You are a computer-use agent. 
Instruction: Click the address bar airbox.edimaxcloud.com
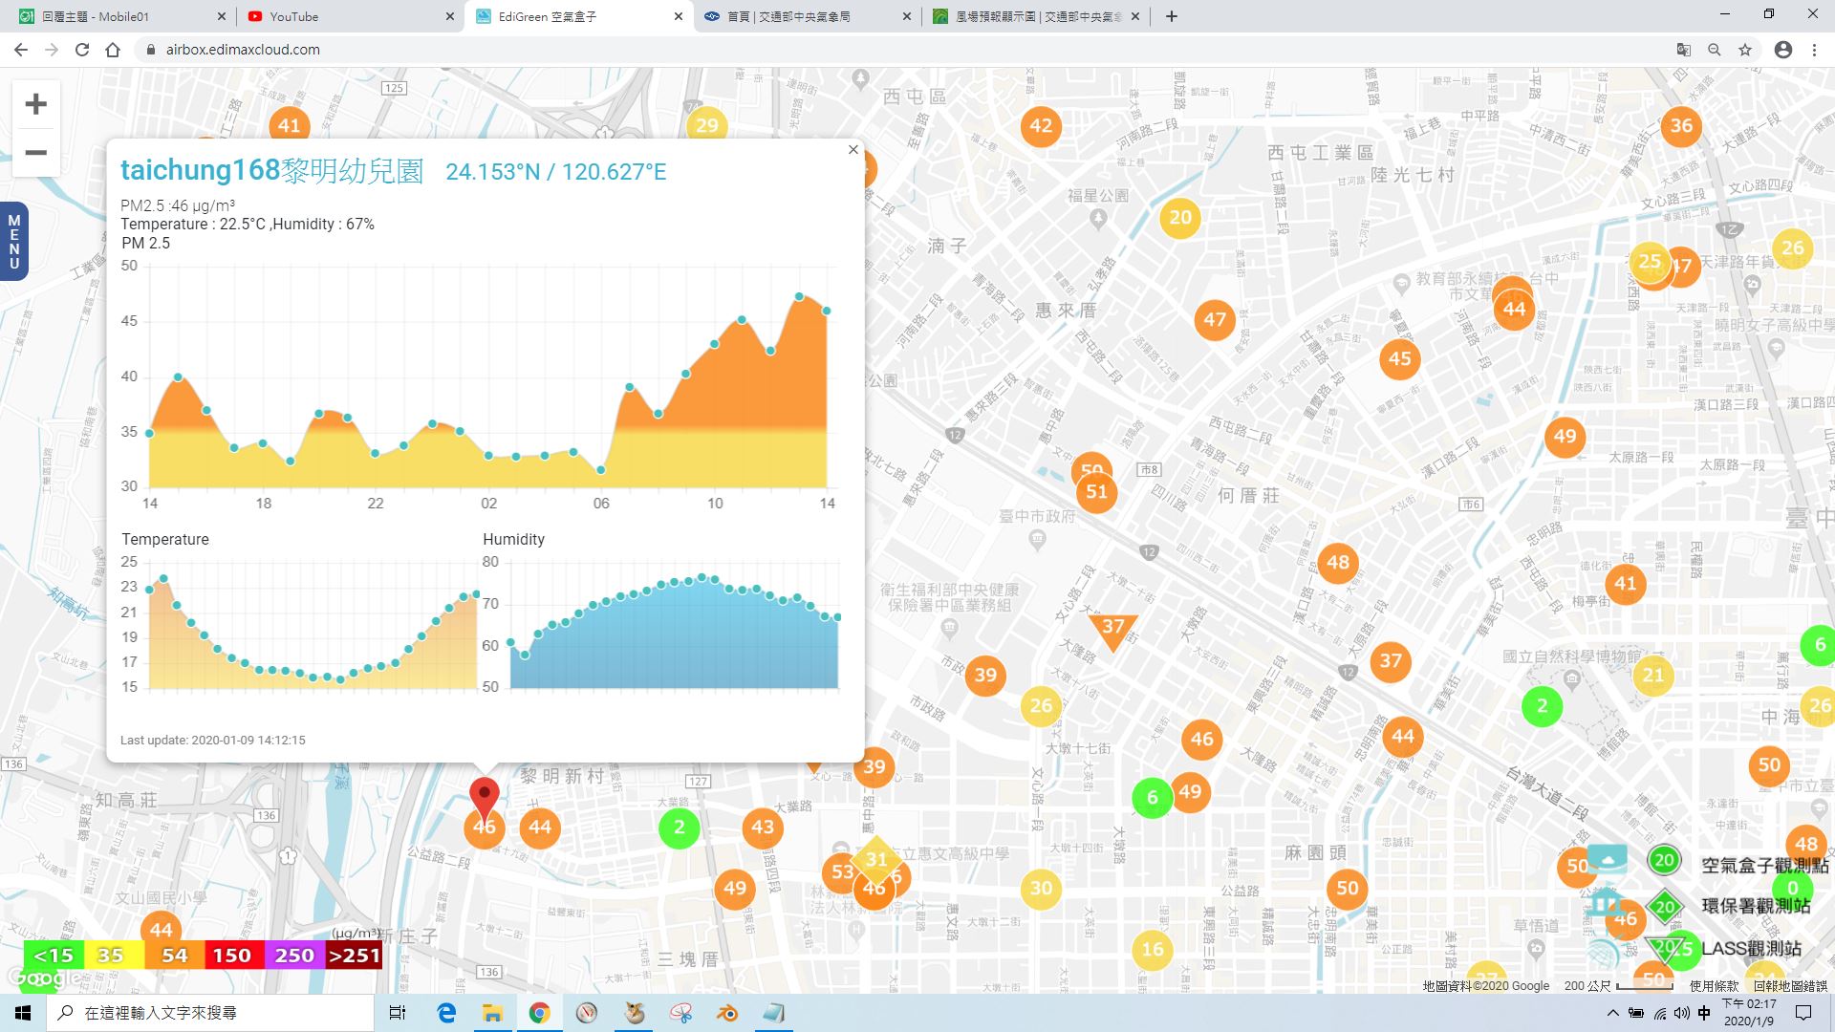(243, 50)
